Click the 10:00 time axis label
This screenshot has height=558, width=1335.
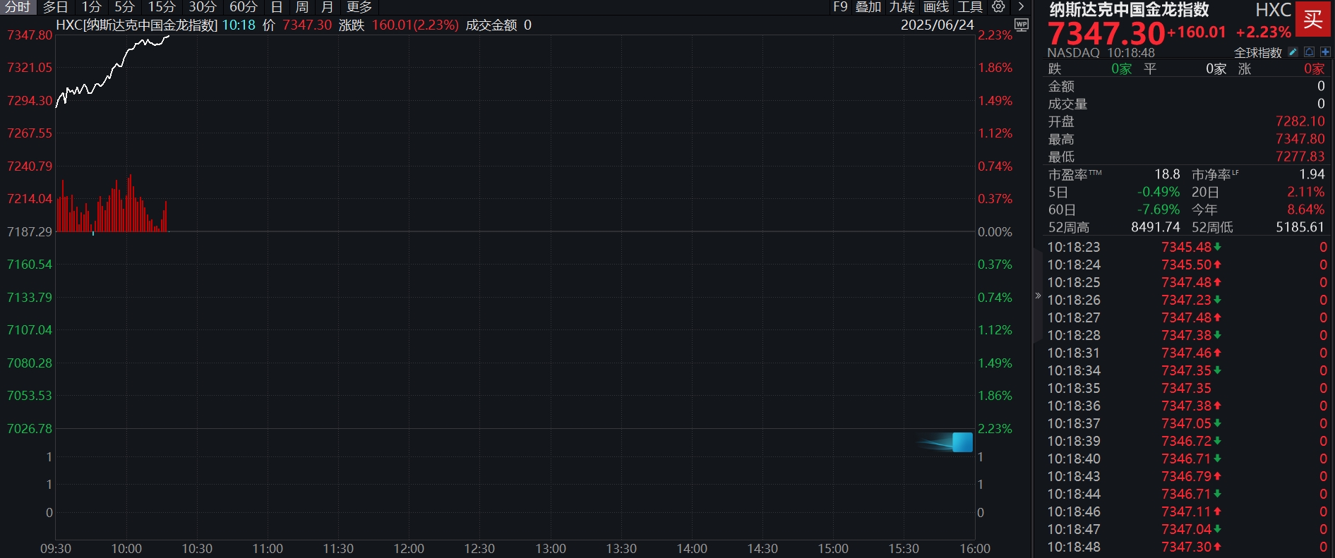(x=126, y=548)
